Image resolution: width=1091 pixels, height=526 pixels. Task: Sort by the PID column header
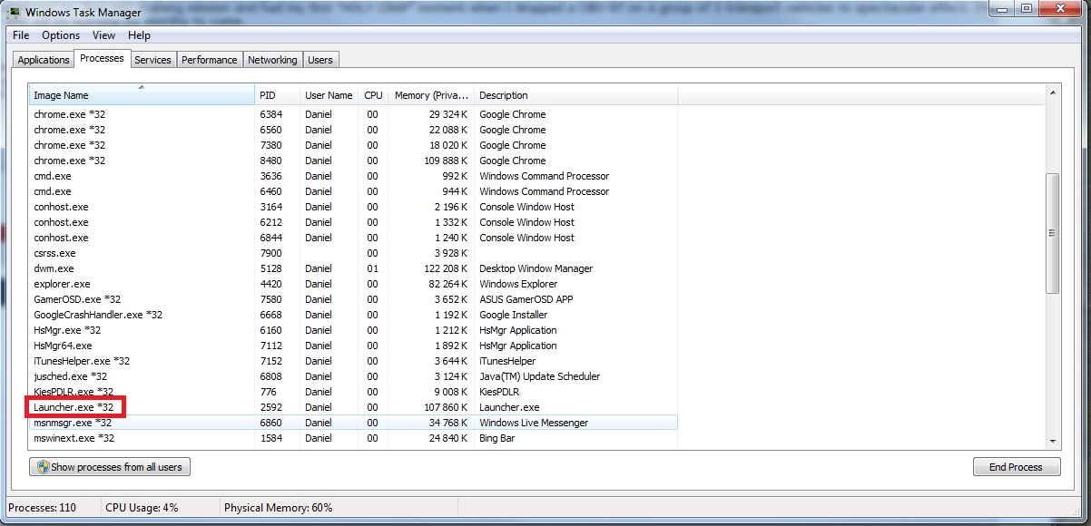[278, 95]
